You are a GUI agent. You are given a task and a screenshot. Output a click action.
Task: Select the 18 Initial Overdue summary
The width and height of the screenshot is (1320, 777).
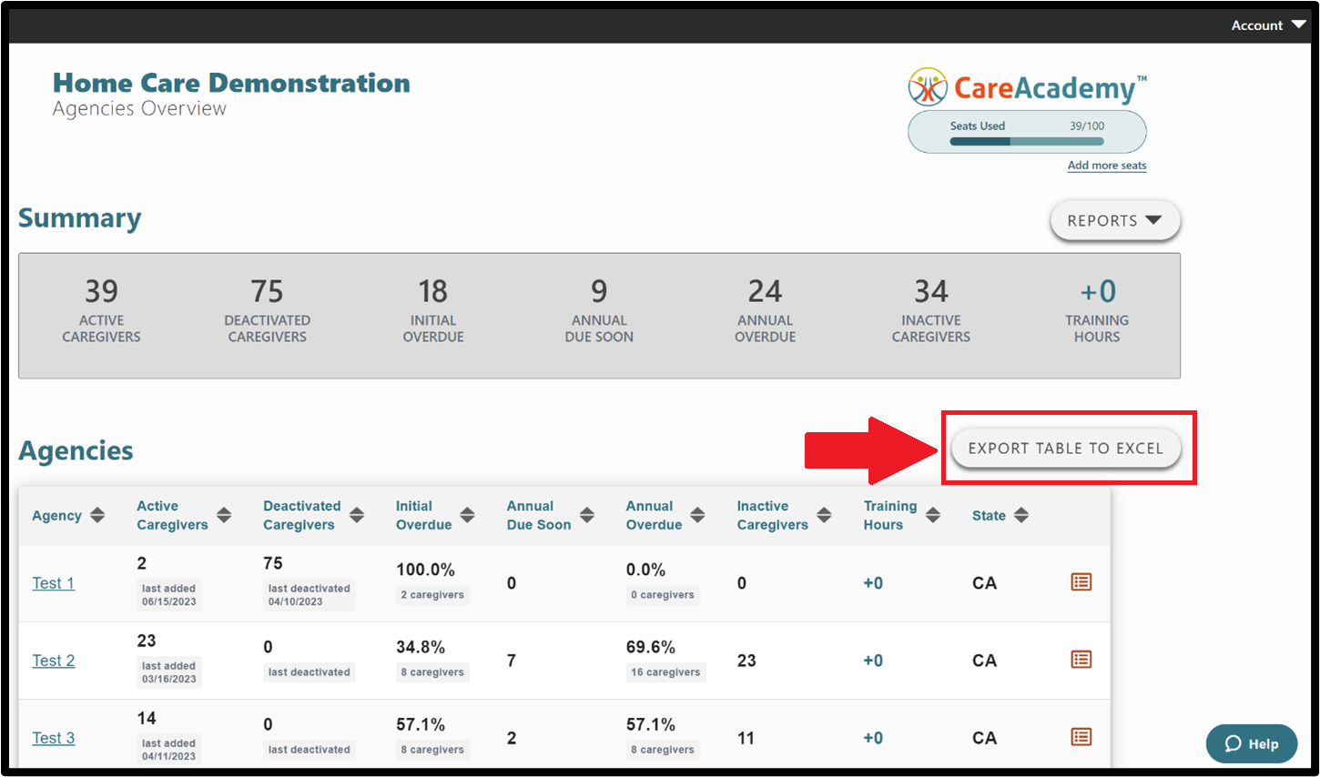pos(433,310)
